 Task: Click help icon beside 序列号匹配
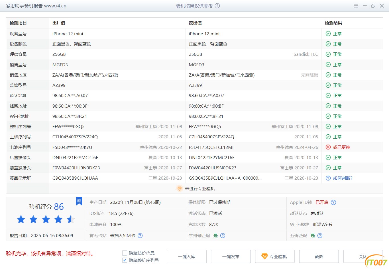223,235
